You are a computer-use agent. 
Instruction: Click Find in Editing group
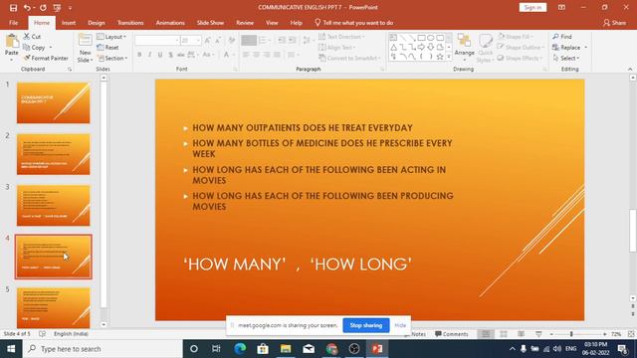562,37
